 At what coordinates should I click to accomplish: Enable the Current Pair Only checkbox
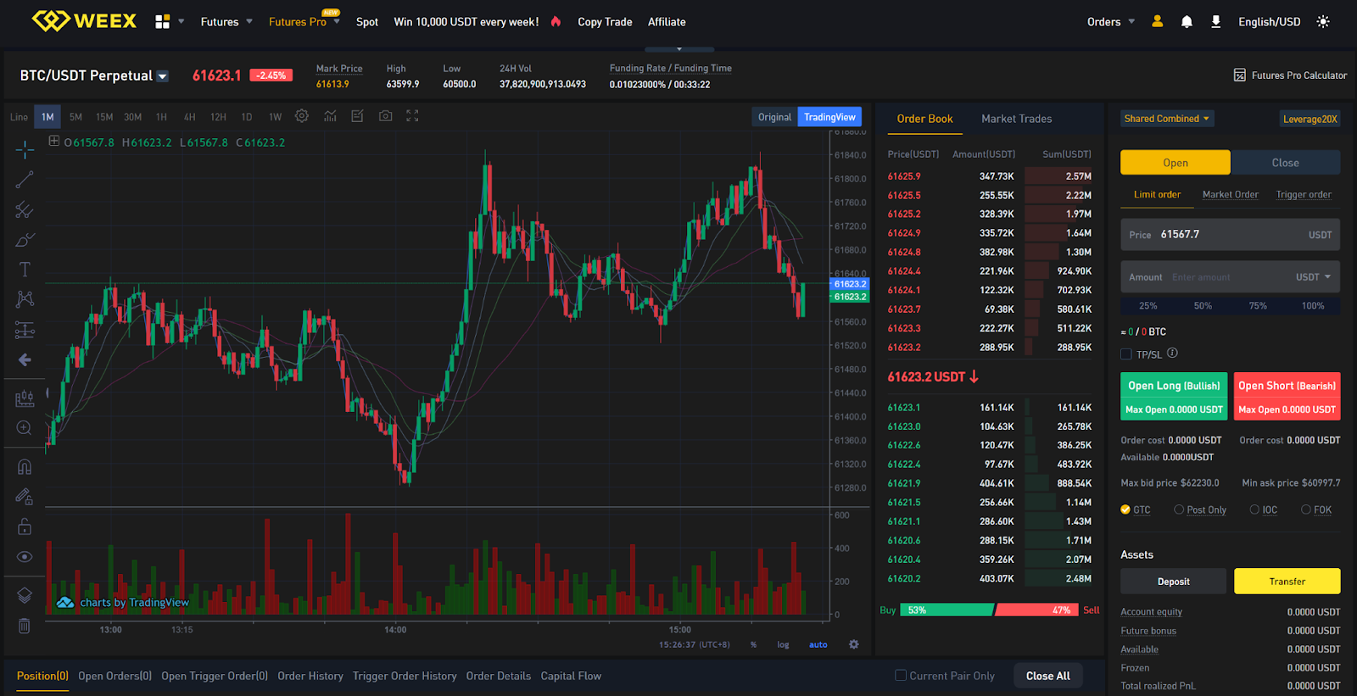(901, 676)
